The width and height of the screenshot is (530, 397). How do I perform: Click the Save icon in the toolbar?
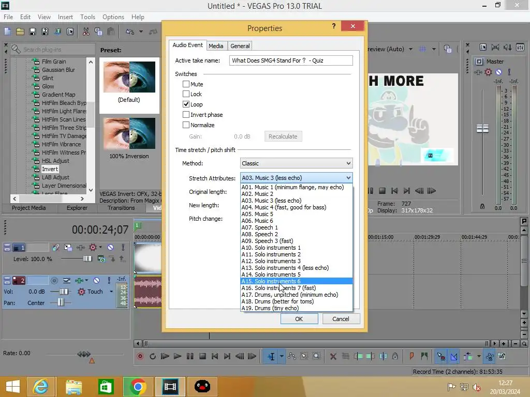click(33, 32)
